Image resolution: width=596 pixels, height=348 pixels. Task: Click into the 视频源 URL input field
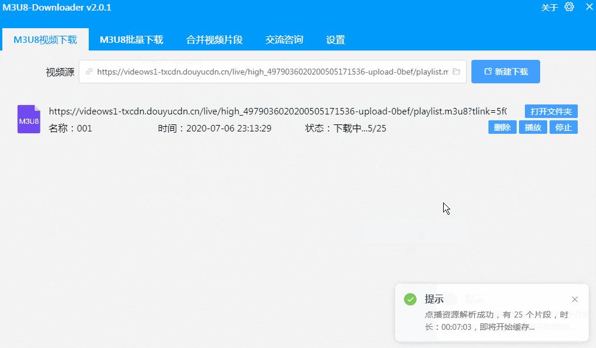point(273,72)
